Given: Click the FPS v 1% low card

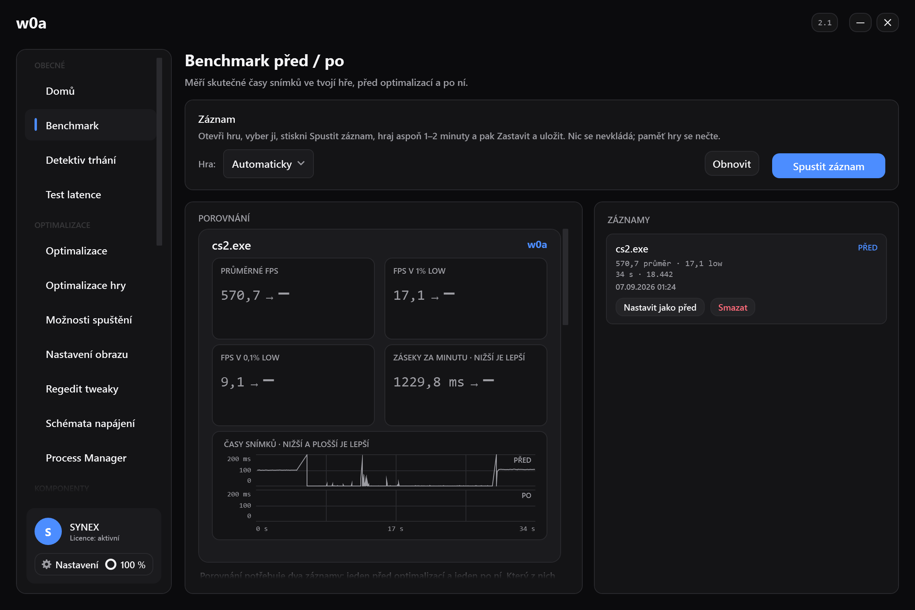Looking at the screenshot, I should 466,299.
